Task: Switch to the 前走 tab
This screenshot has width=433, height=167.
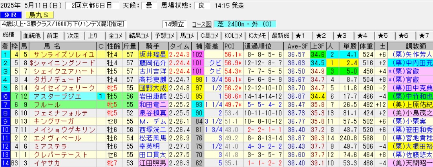Action: pyautogui.click(x=53, y=35)
